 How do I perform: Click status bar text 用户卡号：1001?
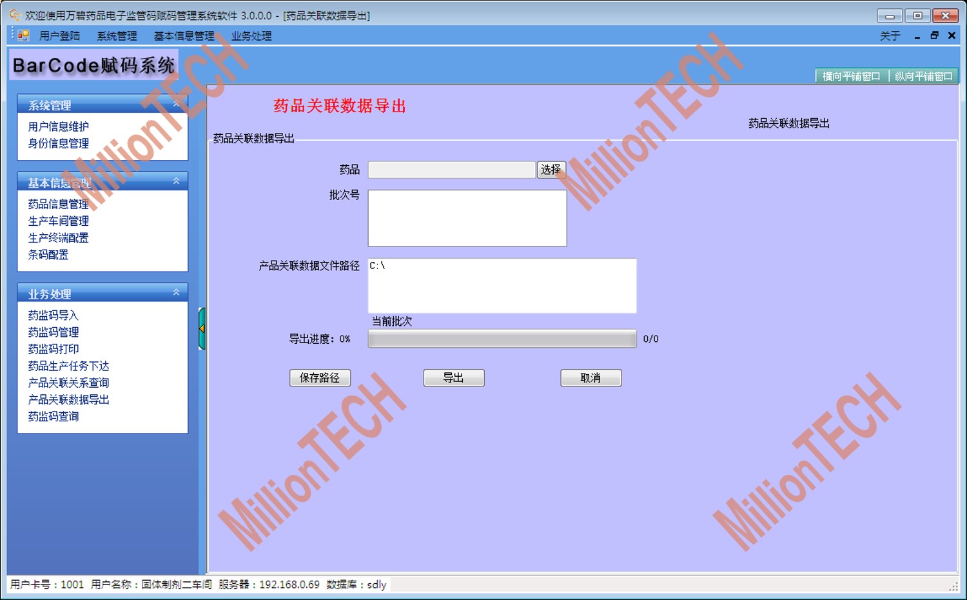coord(47,585)
